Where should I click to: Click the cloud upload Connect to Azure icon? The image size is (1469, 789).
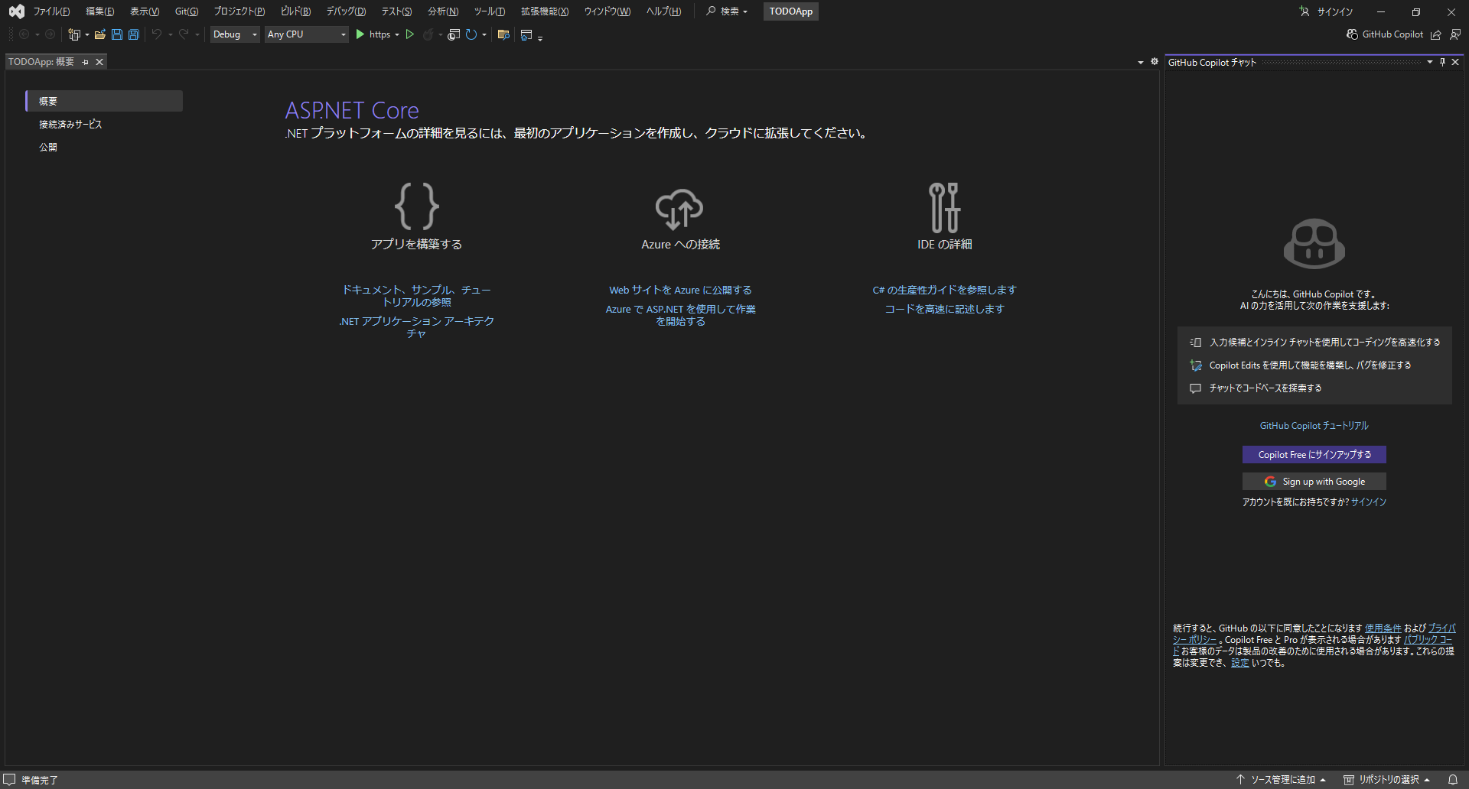pyautogui.click(x=679, y=209)
